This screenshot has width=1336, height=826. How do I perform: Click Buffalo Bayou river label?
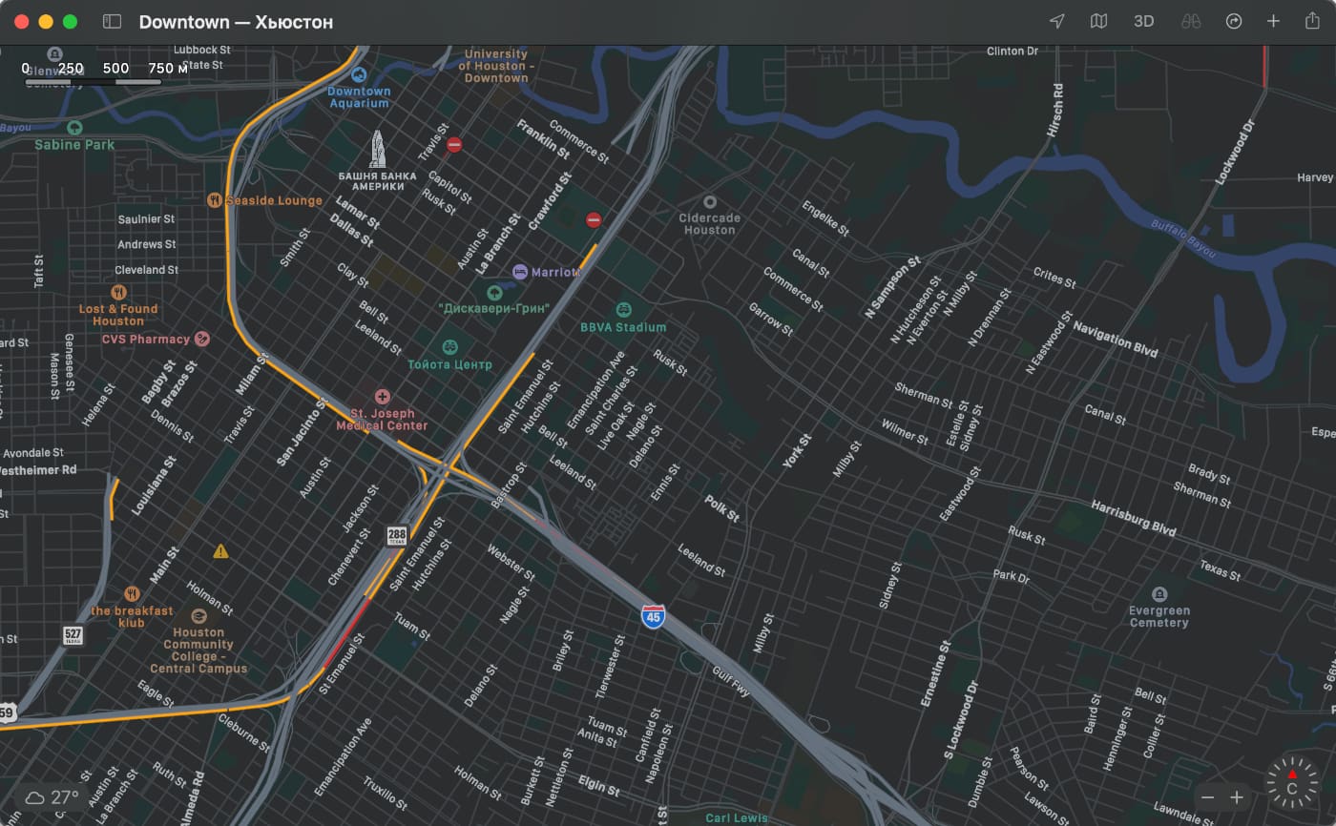(x=1183, y=237)
